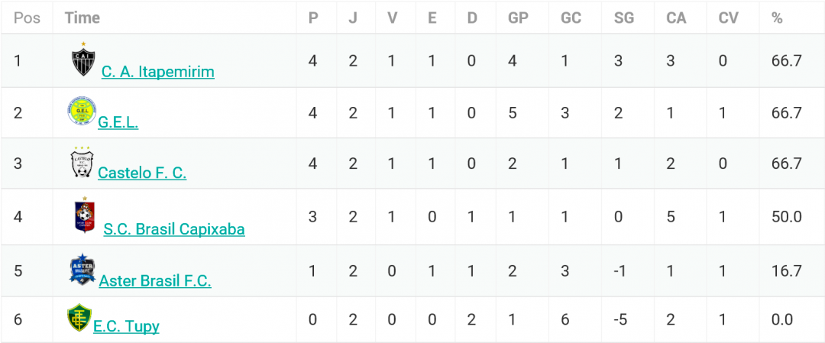Click the GP goals-for column header
This screenshot has height=343, width=825.
click(518, 18)
